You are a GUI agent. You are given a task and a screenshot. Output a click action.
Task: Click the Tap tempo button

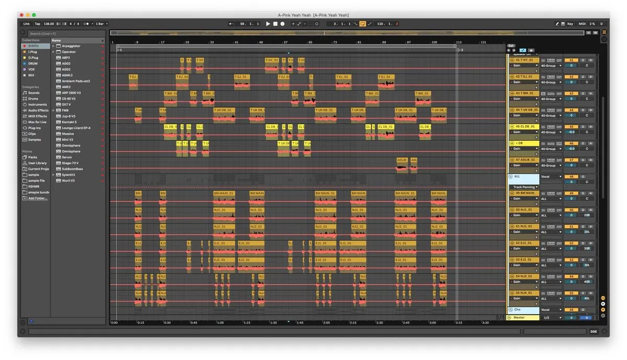point(38,24)
